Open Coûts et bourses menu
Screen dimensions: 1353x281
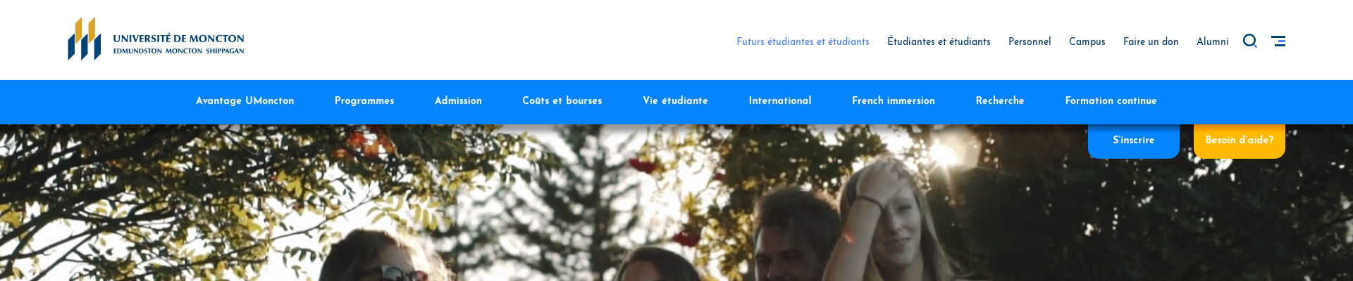click(562, 100)
